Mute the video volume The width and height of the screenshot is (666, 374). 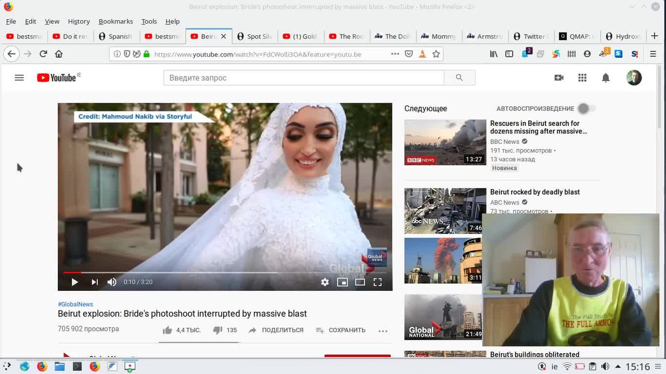pyautogui.click(x=112, y=282)
